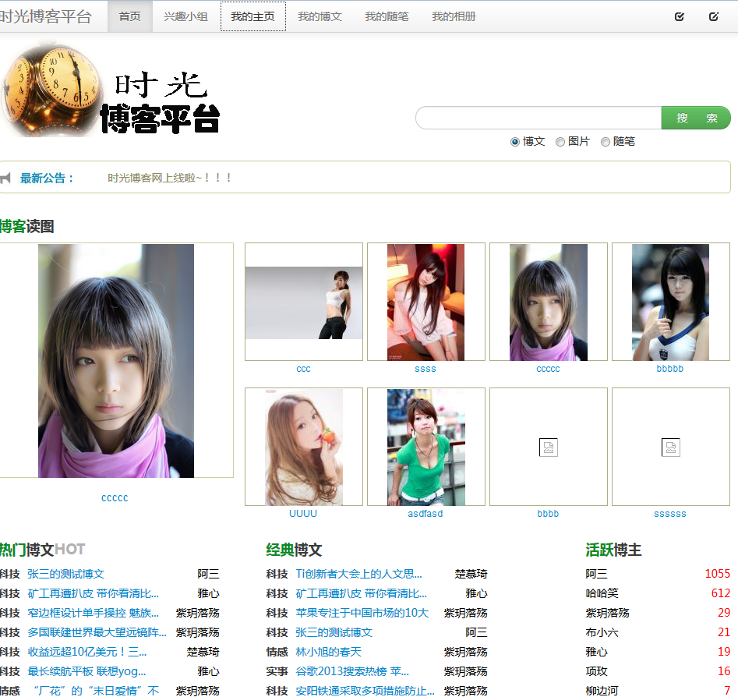Image resolution: width=738 pixels, height=697 pixels.
Task: Open classic post 林小旭的春天
Action: [329, 652]
